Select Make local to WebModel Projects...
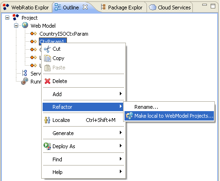The height and width of the screenshot is (181, 220). [x=169, y=116]
